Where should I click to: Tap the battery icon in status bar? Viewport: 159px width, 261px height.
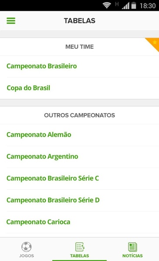(x=134, y=6)
